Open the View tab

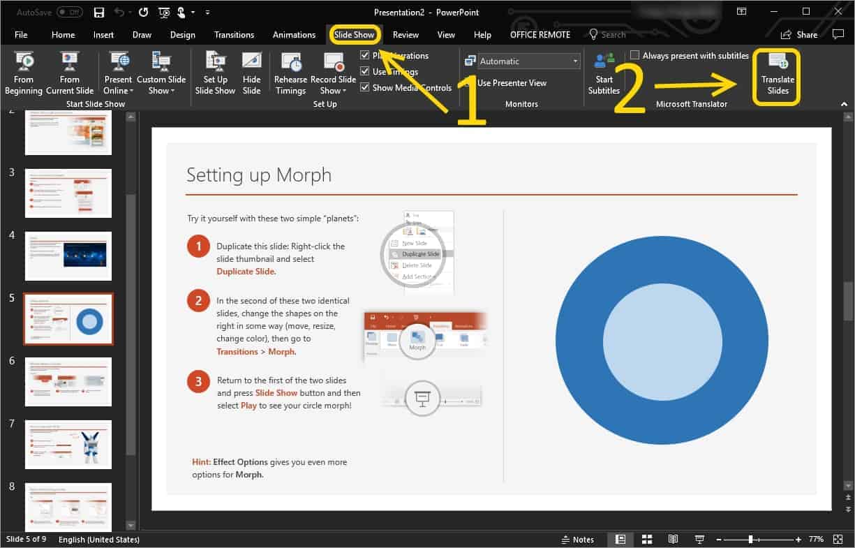(446, 35)
